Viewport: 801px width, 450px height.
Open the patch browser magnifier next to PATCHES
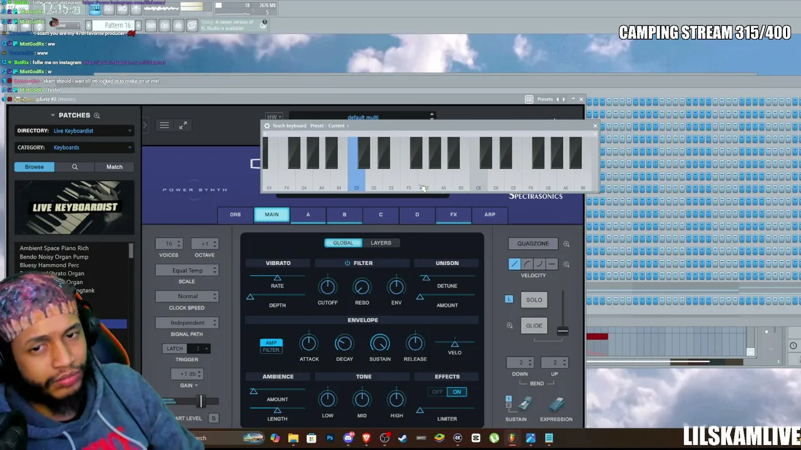tap(97, 116)
